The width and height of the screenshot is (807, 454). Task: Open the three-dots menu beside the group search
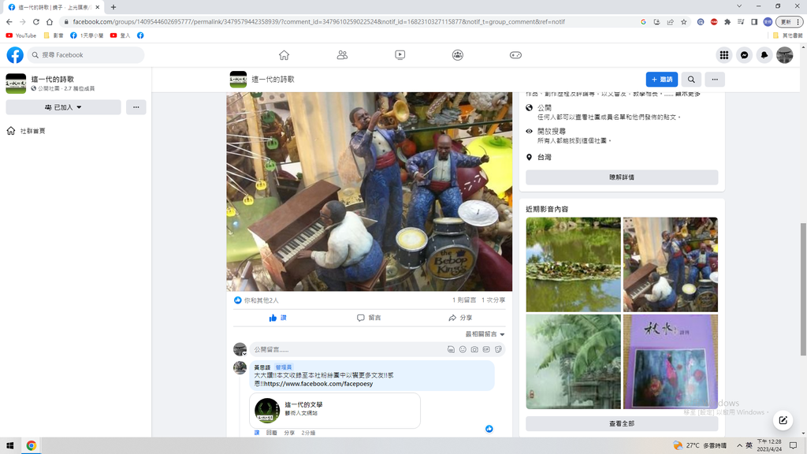[x=714, y=80]
